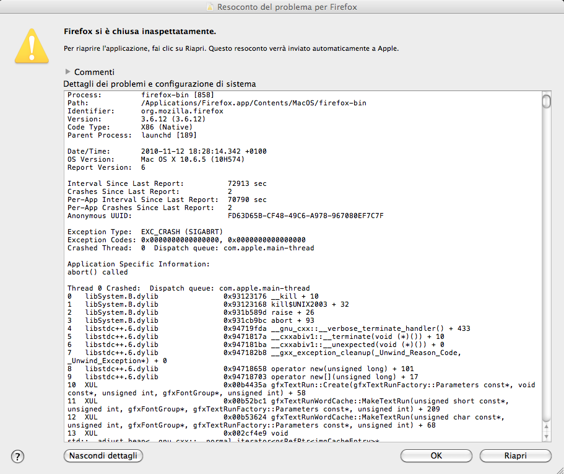The width and height of the screenshot is (564, 474).
Task: Click the '70790 sec' per-app interval value
Action: [x=247, y=200]
